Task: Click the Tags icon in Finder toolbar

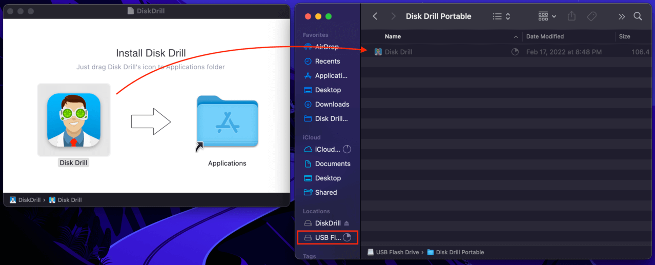Action: [x=591, y=16]
